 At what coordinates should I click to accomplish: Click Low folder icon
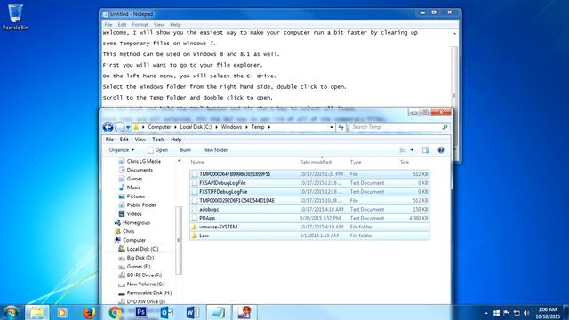[x=195, y=236]
